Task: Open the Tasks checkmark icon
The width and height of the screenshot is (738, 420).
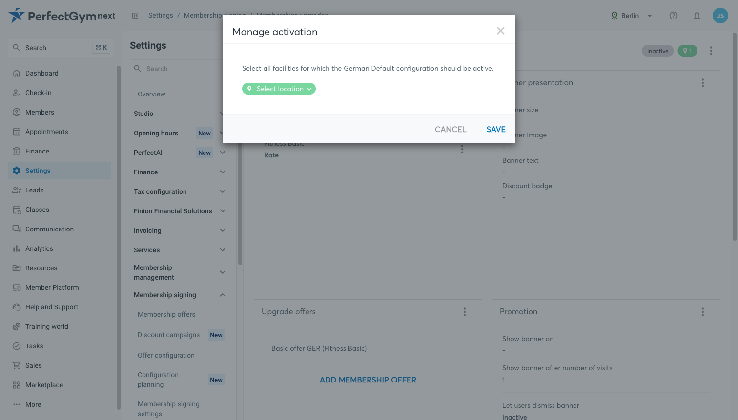Action: (17, 346)
